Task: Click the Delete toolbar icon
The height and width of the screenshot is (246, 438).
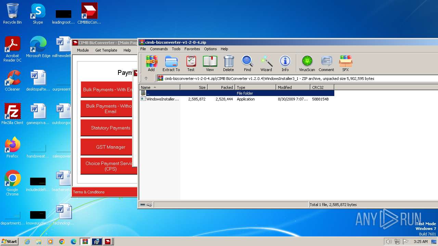Action: (x=229, y=64)
